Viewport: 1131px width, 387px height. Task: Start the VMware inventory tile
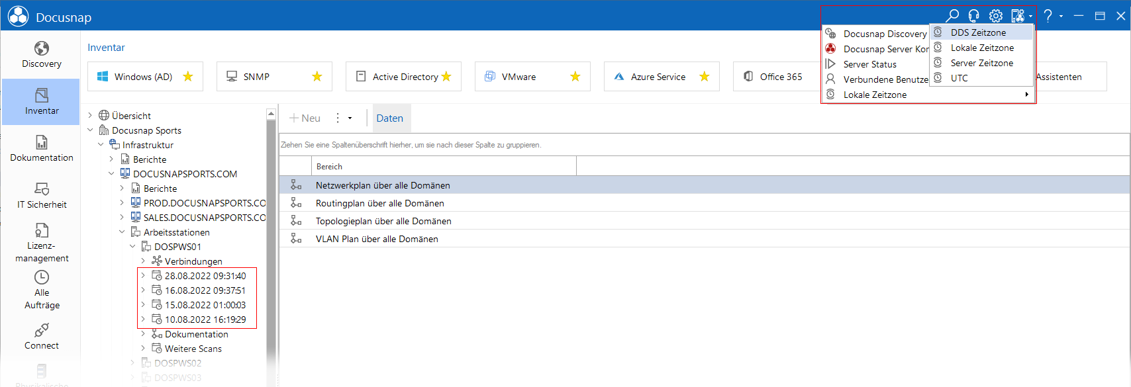tap(532, 77)
